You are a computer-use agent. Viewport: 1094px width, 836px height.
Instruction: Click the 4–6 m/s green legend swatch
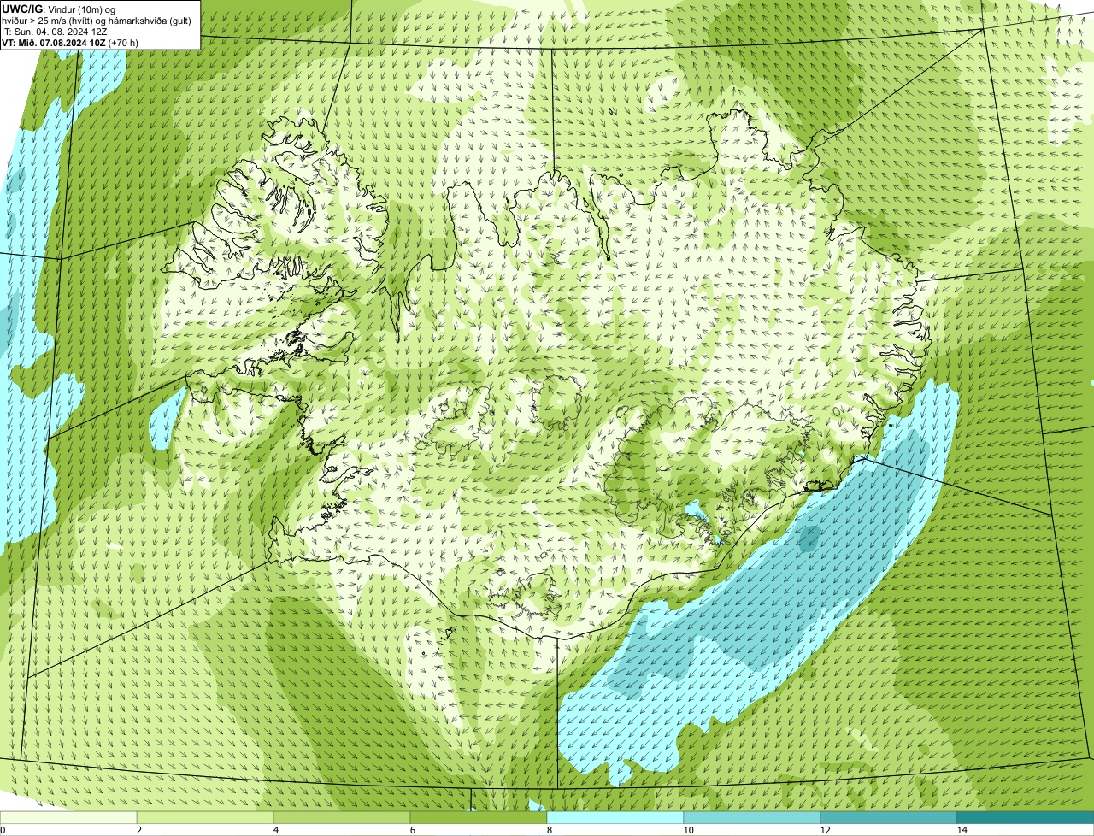click(x=342, y=817)
